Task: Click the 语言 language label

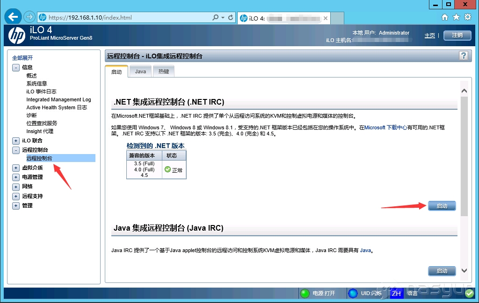Action: tap(412, 293)
